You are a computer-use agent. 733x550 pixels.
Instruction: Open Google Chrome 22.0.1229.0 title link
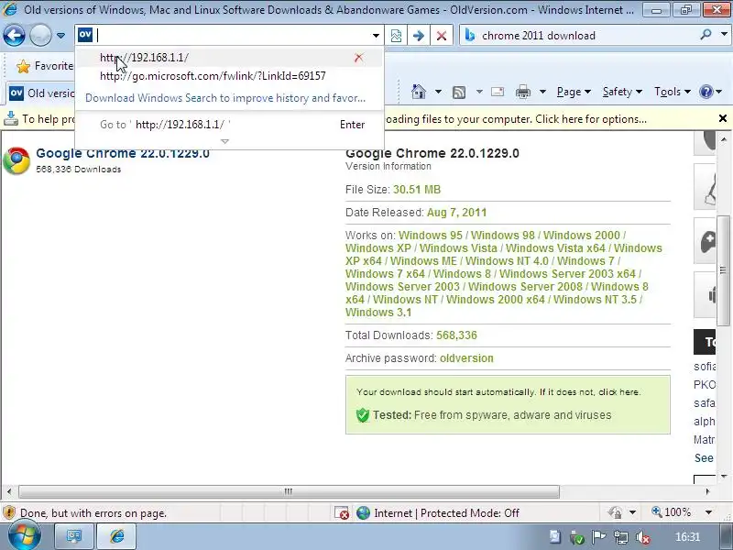click(x=123, y=153)
